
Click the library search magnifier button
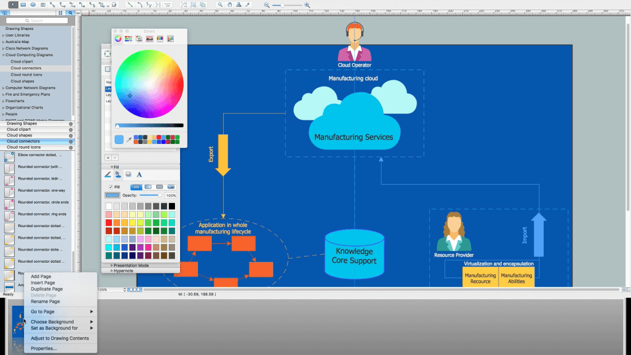pos(71,13)
